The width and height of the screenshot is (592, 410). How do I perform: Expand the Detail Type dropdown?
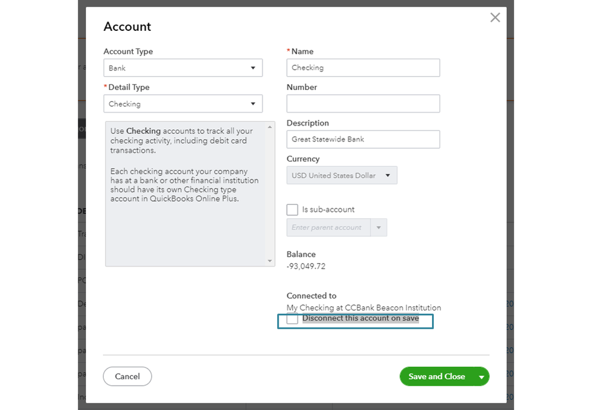tap(183, 104)
